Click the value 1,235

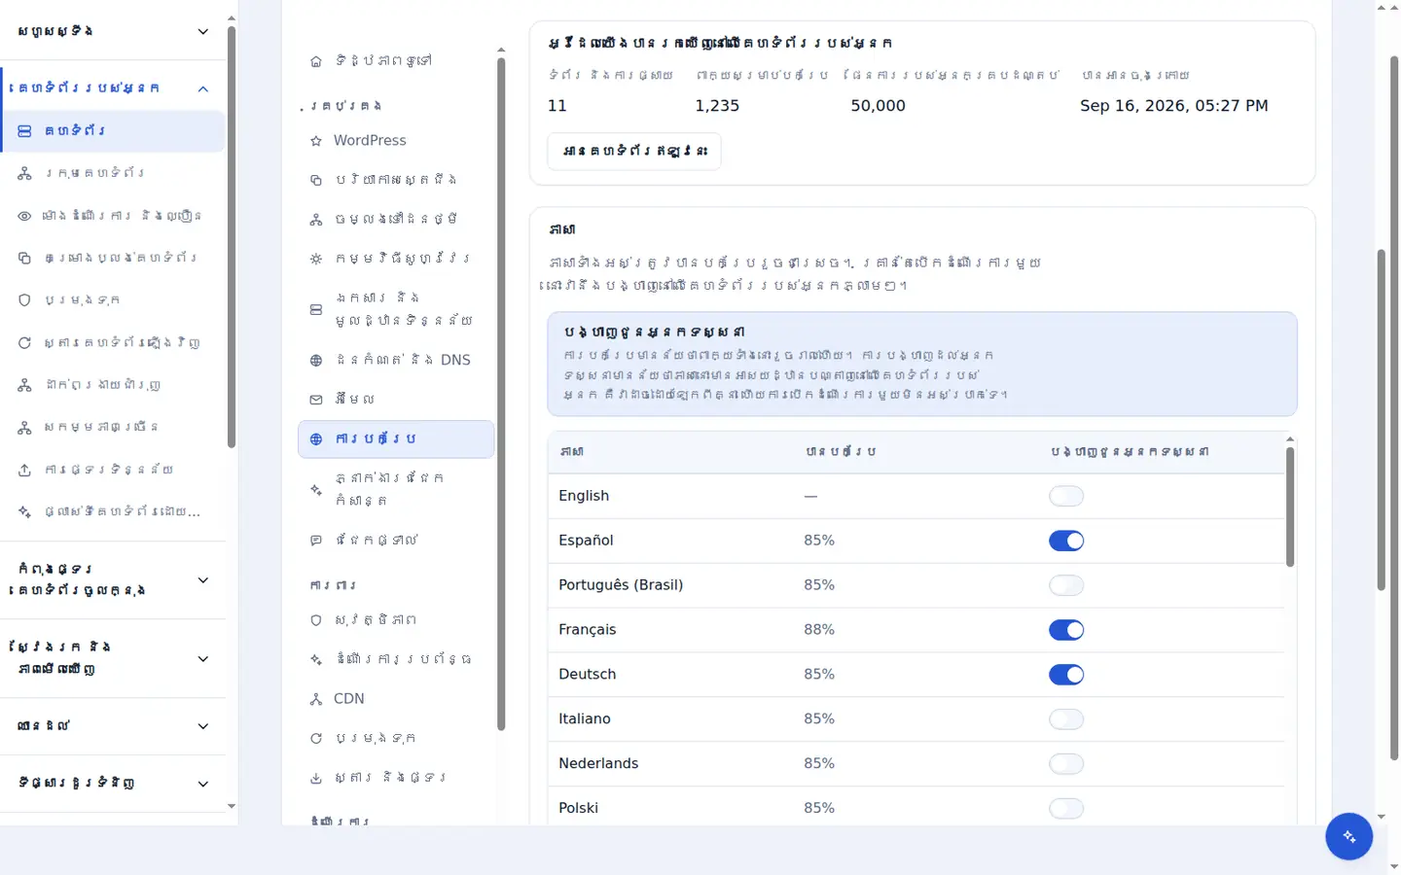click(x=717, y=106)
